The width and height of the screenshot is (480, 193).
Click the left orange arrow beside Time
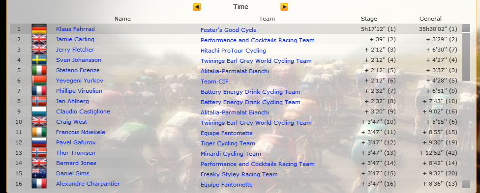click(197, 7)
